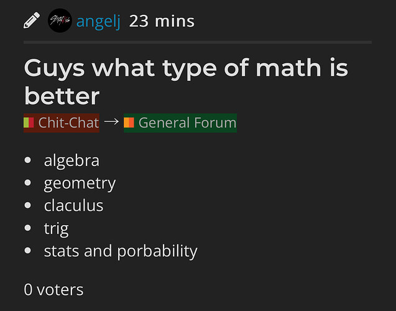
Task: Click the 0 voters count
Action: coord(53,290)
